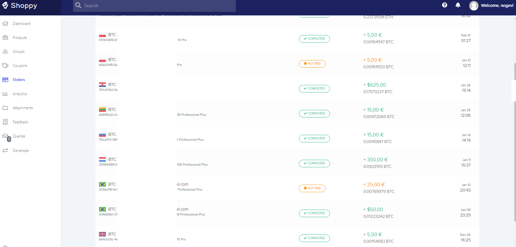Click the Croatia flag in order 3f3c930d
This screenshot has width=516, height=247.
102,85
